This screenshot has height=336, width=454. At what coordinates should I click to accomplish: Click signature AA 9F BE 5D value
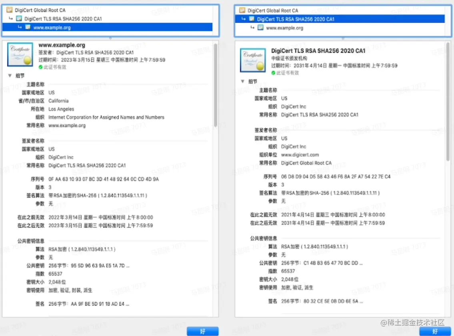[x=89, y=304]
